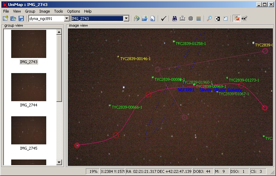Select the magnifier zoom tool
276x176 pixels.
click(209, 18)
